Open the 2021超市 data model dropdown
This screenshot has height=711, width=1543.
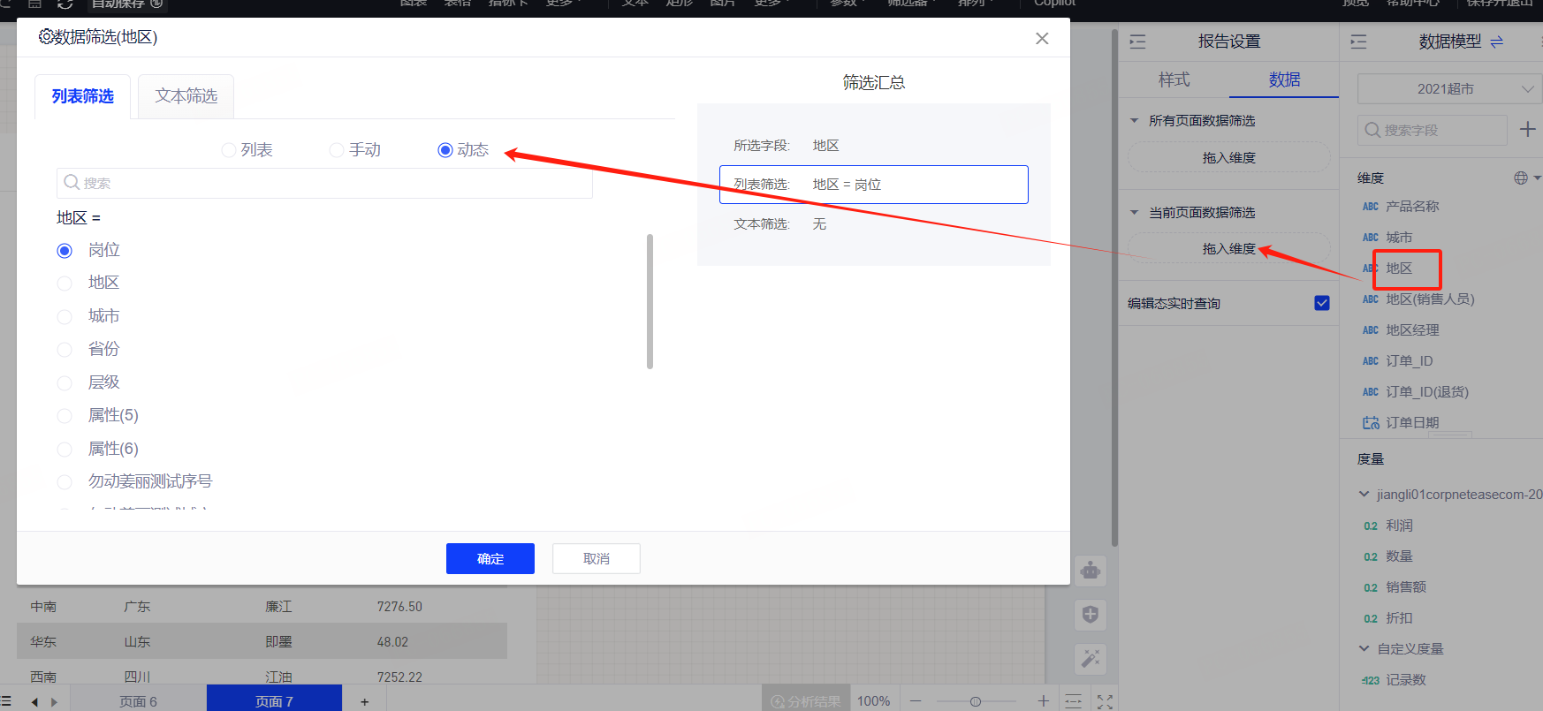click(x=1448, y=89)
